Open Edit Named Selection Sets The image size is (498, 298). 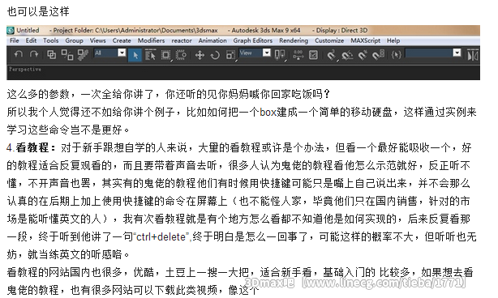point(397,55)
